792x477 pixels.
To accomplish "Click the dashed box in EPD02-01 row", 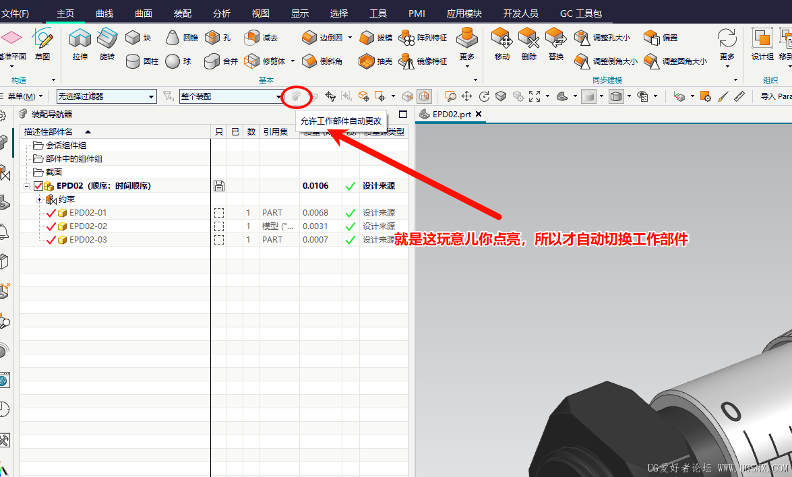I will coord(218,212).
